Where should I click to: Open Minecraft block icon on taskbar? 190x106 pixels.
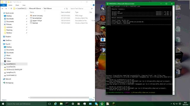pyautogui.click(x=114, y=104)
